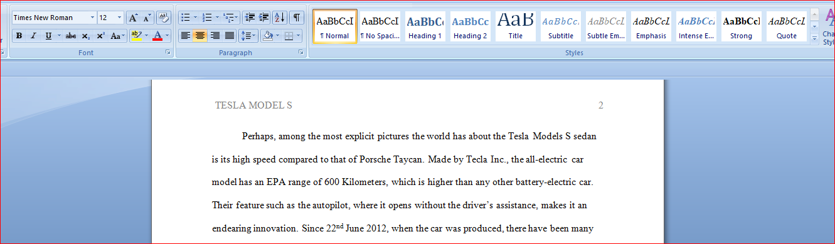Open font color dropdown arrow
Image resolution: width=835 pixels, height=244 pixels.
(168, 36)
